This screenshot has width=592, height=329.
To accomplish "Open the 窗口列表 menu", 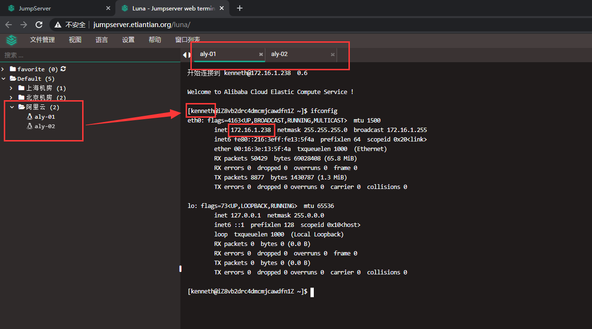I will (x=188, y=40).
